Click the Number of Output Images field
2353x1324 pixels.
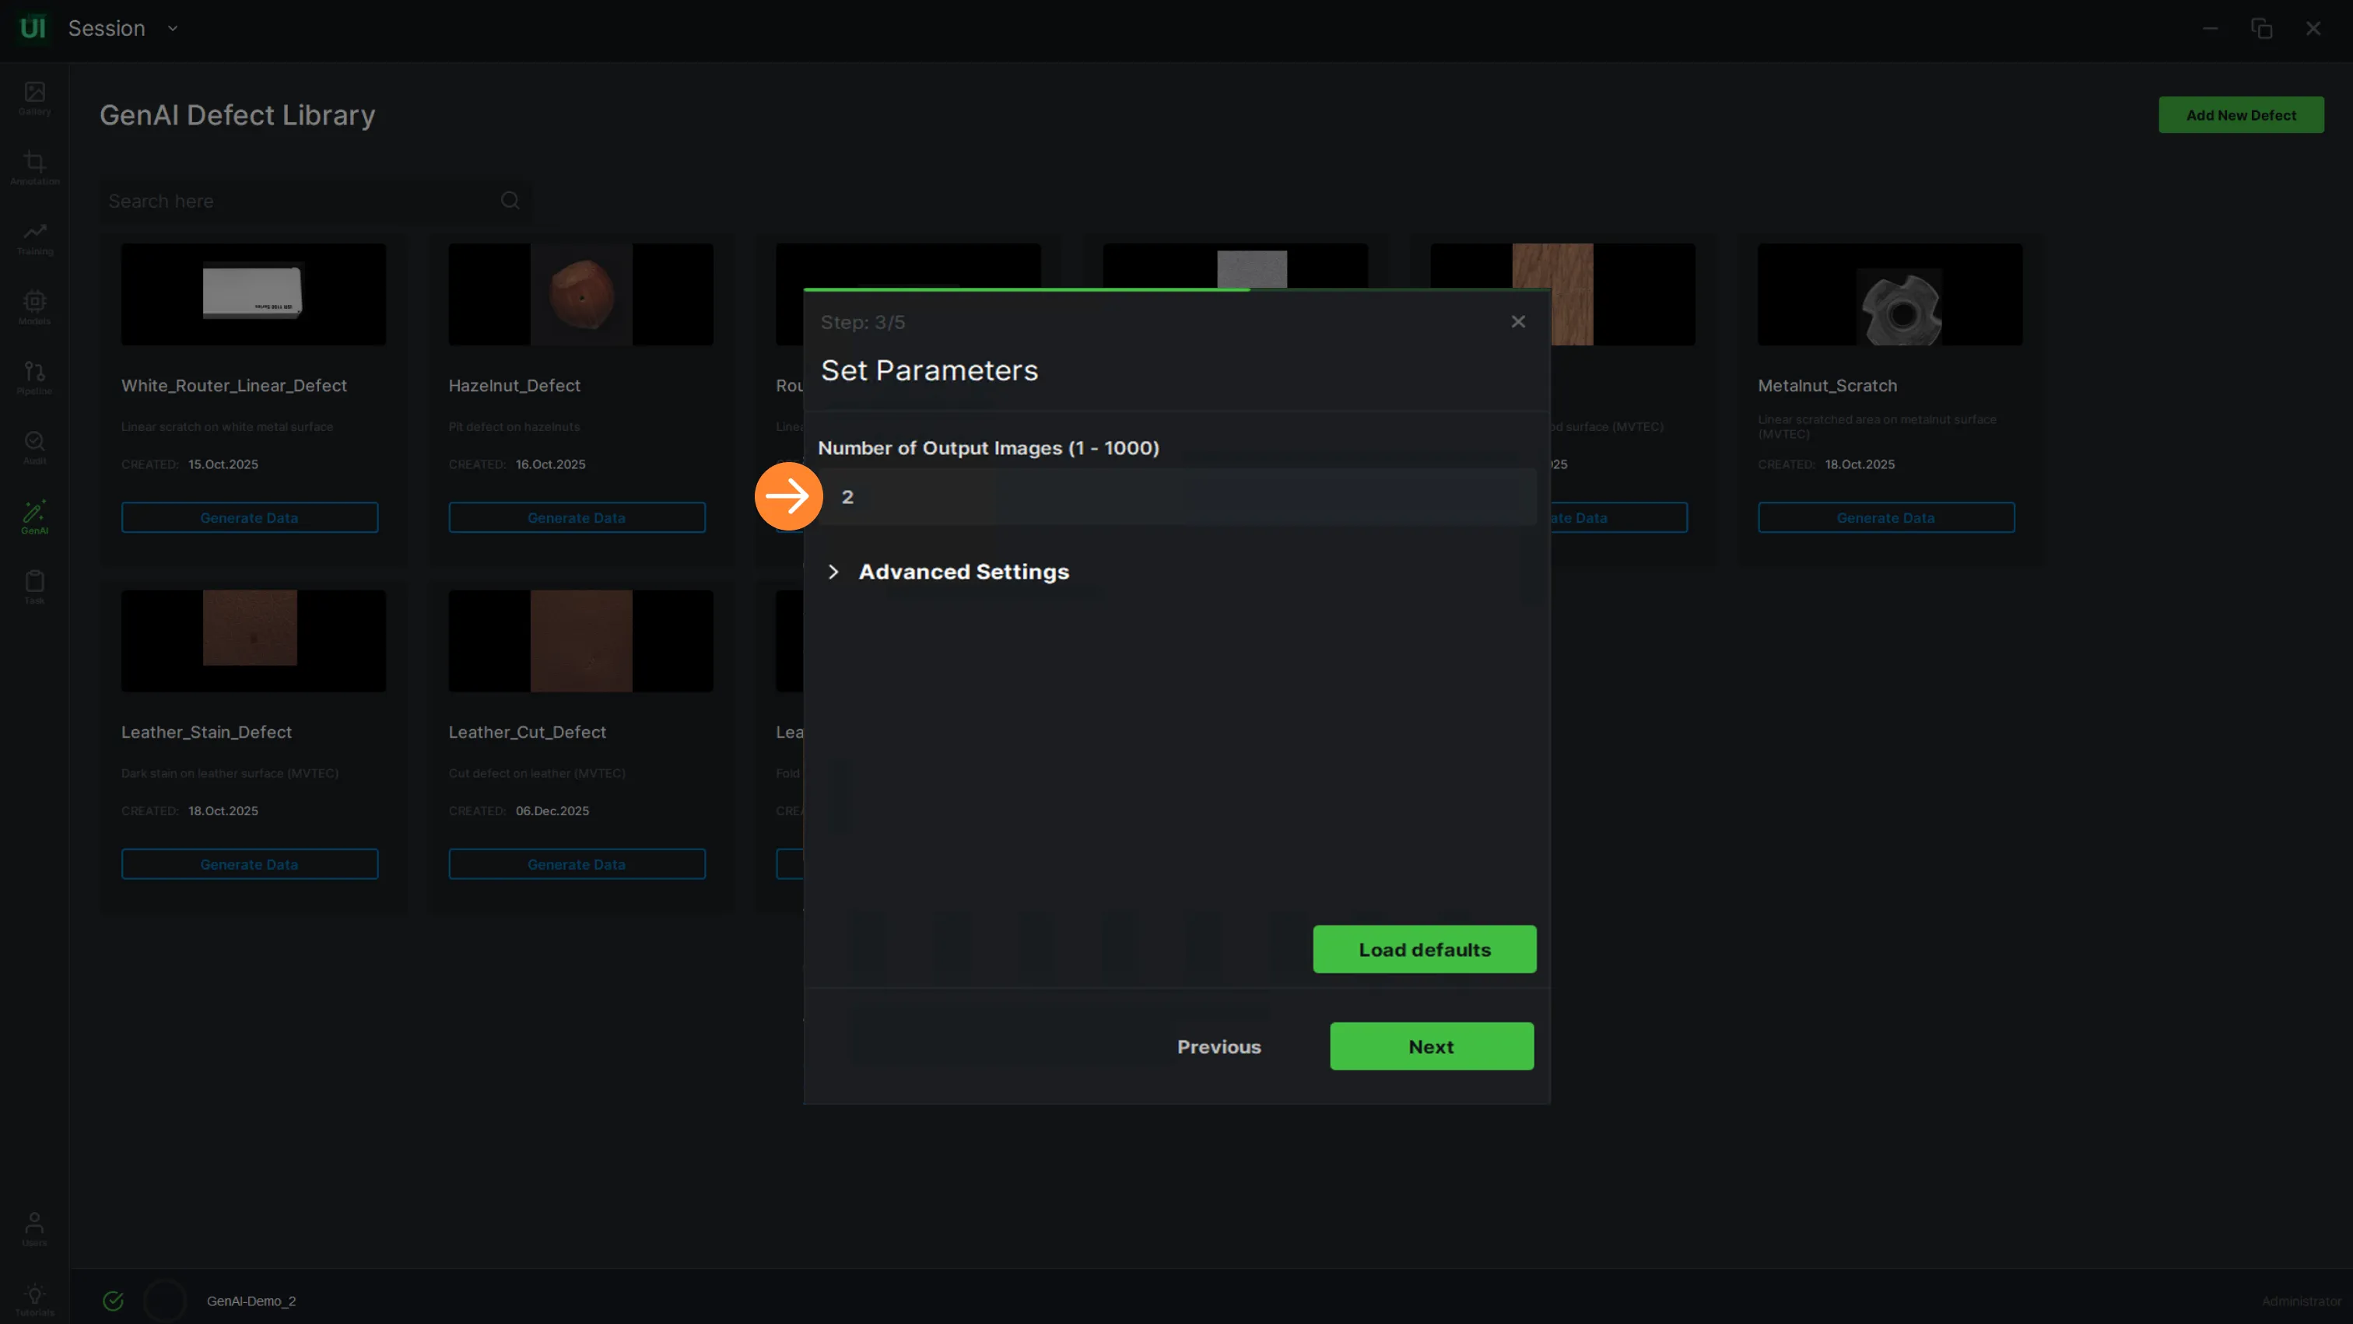pos(1176,497)
